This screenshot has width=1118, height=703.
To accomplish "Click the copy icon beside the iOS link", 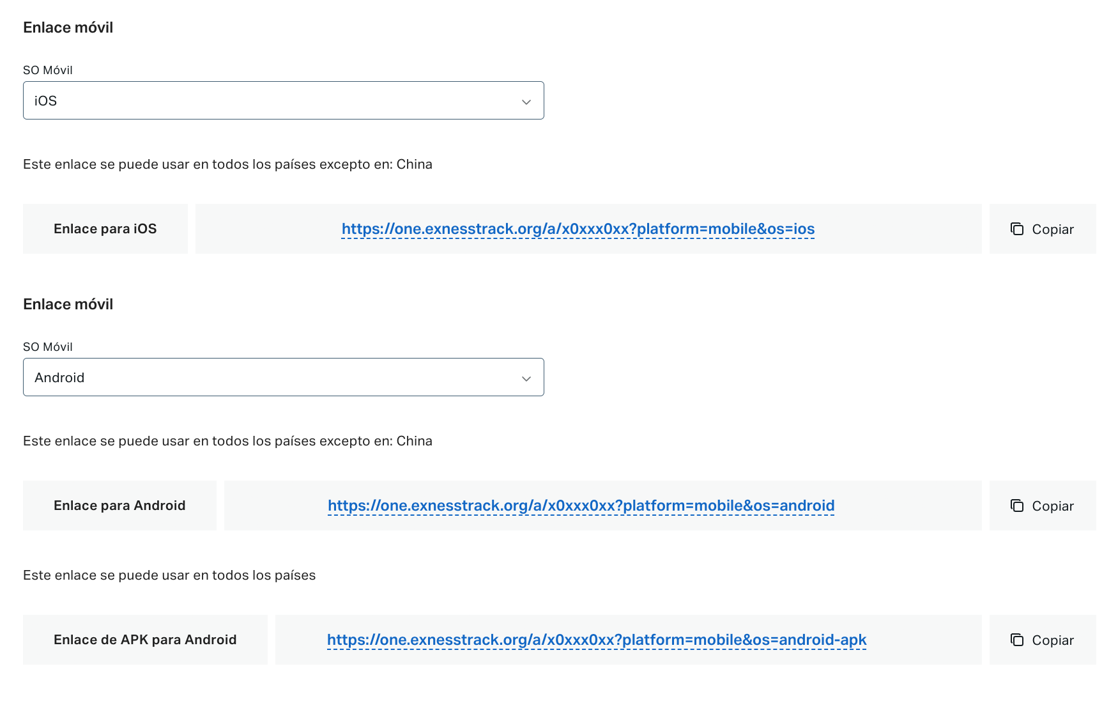I will [1017, 229].
